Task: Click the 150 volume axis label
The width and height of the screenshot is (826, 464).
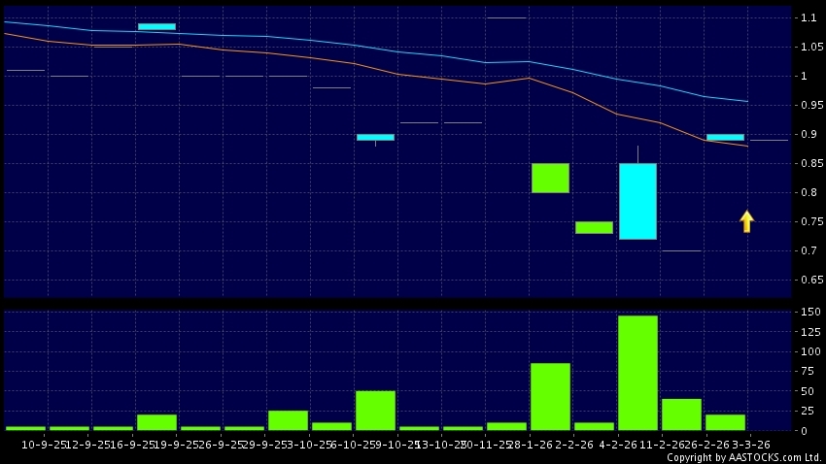Action: point(808,313)
